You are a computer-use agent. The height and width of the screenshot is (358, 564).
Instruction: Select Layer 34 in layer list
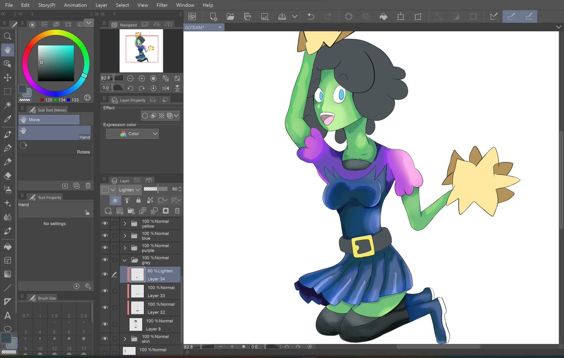tap(150, 274)
